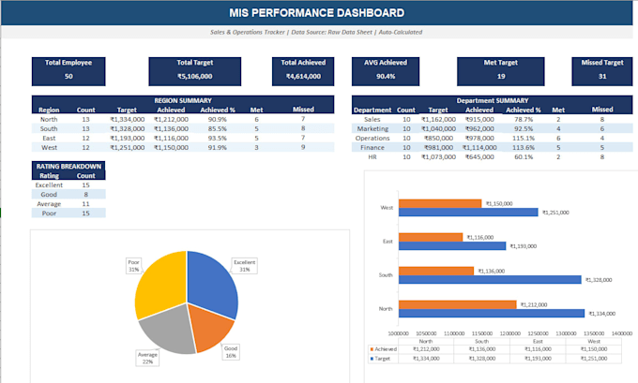The width and height of the screenshot is (638, 383).
Task: Click the Met Target 19 card
Action: click(500, 71)
